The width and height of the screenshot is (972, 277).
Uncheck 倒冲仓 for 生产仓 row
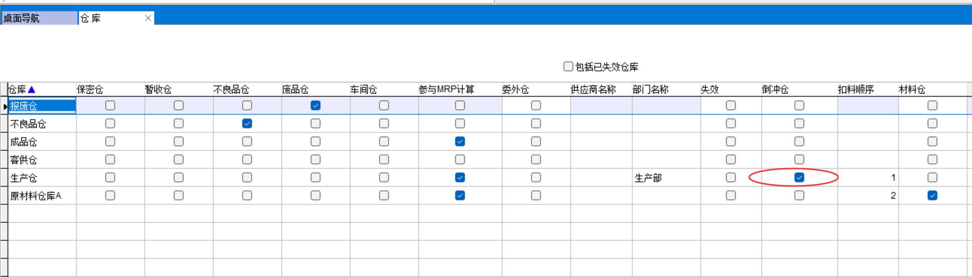799,177
